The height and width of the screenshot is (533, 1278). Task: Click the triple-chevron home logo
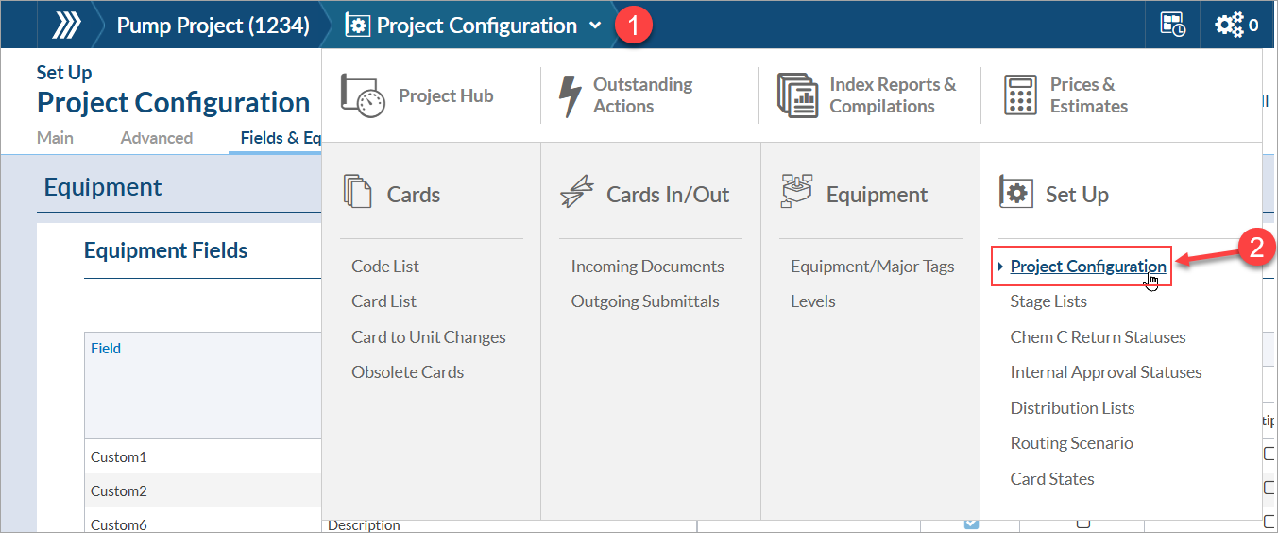point(65,26)
